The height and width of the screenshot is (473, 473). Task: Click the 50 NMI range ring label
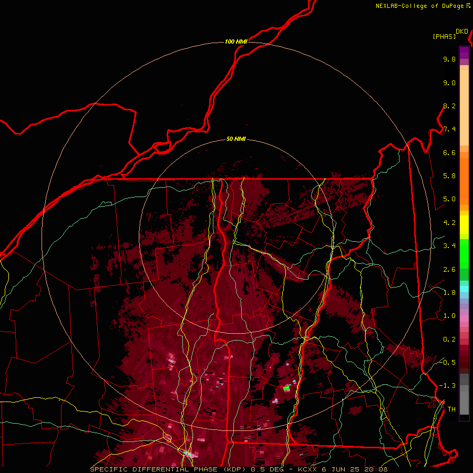tap(236, 139)
